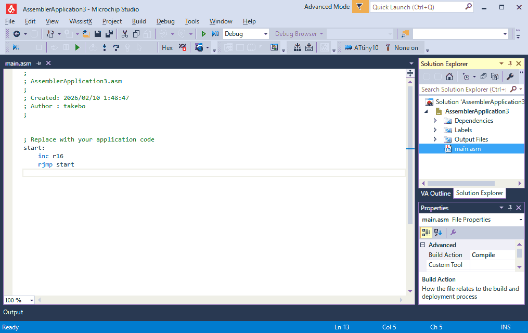The image size is (528, 333).
Task: Click the Advanced Mode filter funnel icon
Action: point(360,7)
